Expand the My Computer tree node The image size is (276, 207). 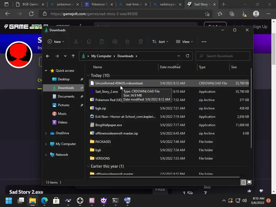pos(46,144)
